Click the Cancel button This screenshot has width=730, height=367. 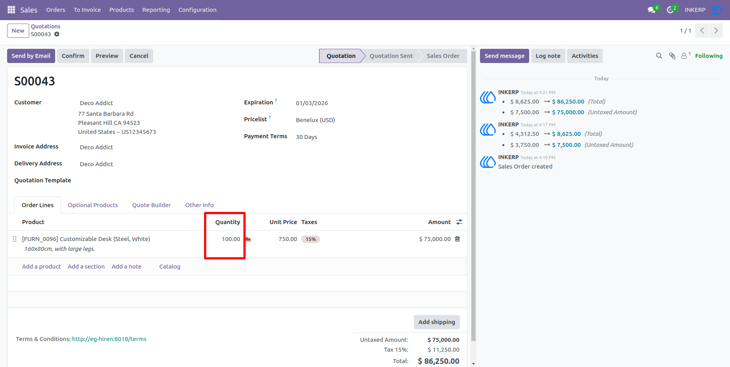click(139, 56)
